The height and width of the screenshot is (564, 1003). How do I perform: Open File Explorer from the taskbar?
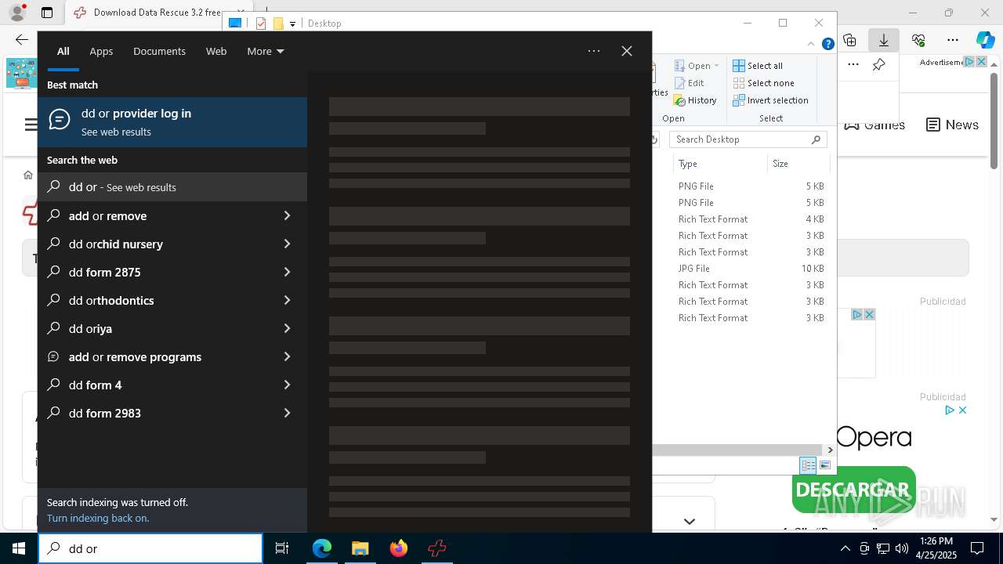[x=360, y=548]
